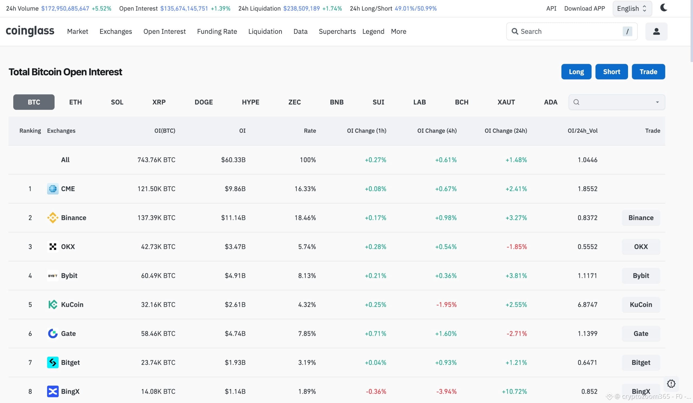The image size is (693, 403).
Task: Open the More navigation menu
Action: (x=398, y=31)
